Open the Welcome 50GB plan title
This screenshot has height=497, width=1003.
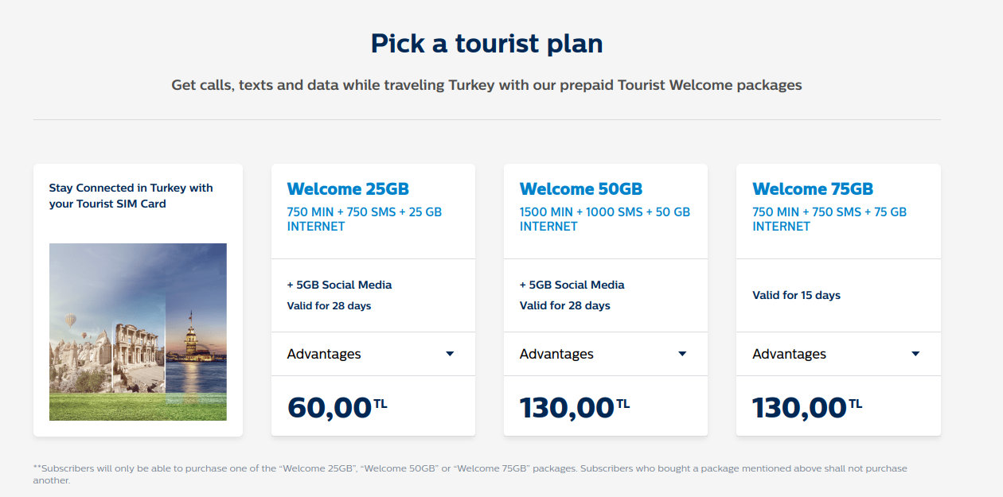(x=580, y=189)
